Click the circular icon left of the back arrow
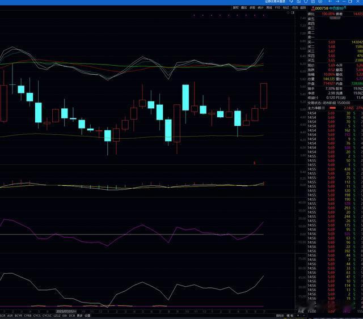 [x=320, y=1]
